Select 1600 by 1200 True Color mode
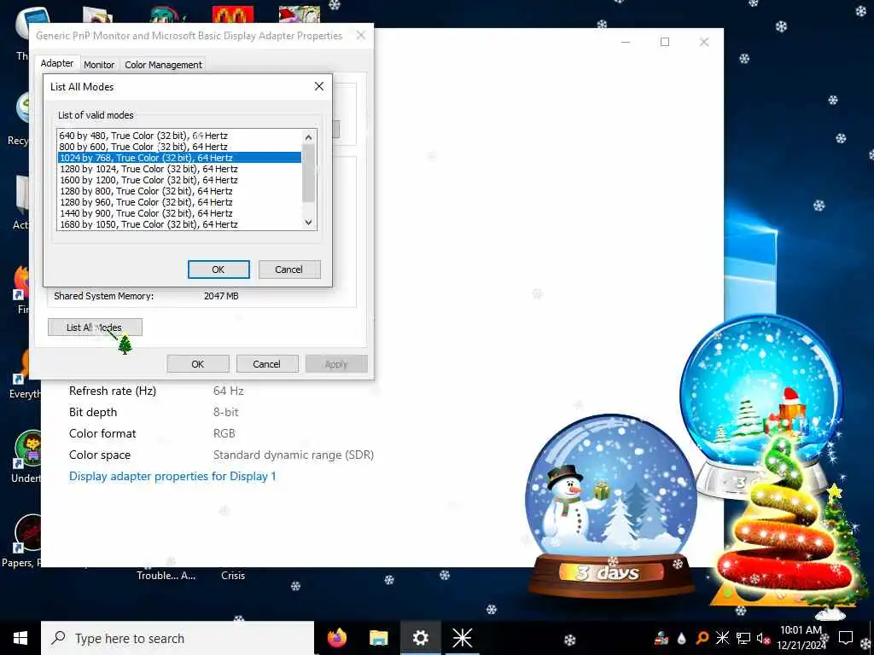 (179, 180)
